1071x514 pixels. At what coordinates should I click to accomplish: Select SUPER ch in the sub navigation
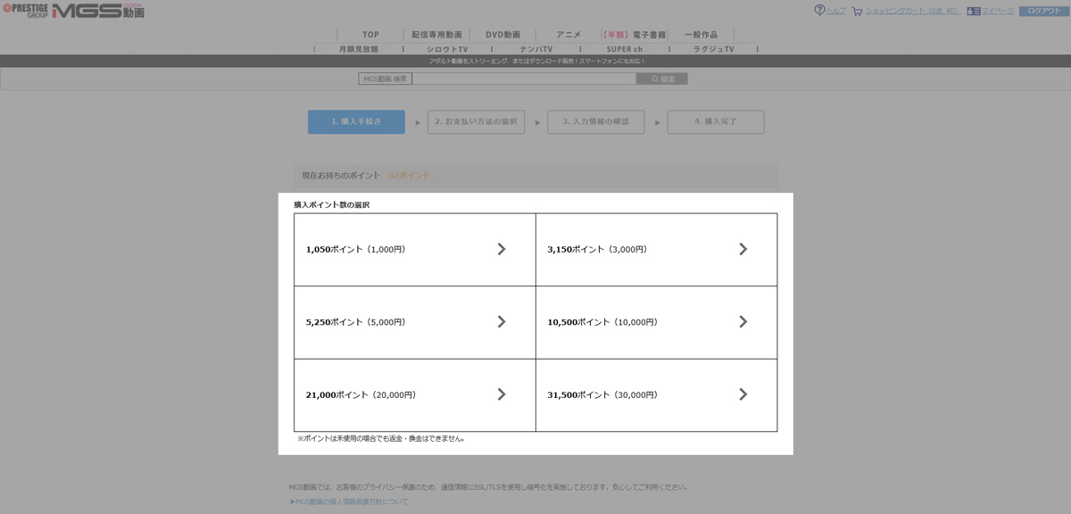pos(624,49)
